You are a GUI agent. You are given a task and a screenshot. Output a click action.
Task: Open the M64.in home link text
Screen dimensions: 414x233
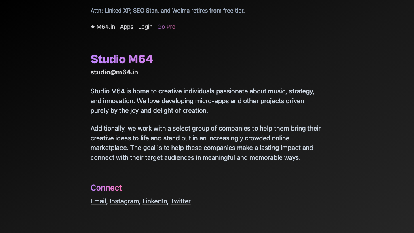(x=106, y=27)
